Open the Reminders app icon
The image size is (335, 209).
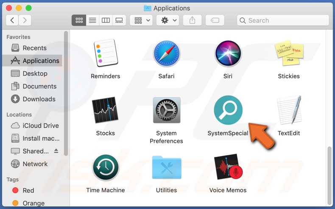click(x=106, y=53)
